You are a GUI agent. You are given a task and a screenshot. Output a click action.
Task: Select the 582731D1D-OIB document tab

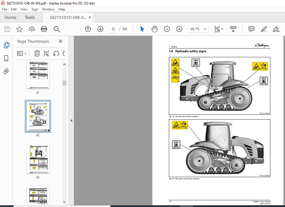click(x=68, y=17)
